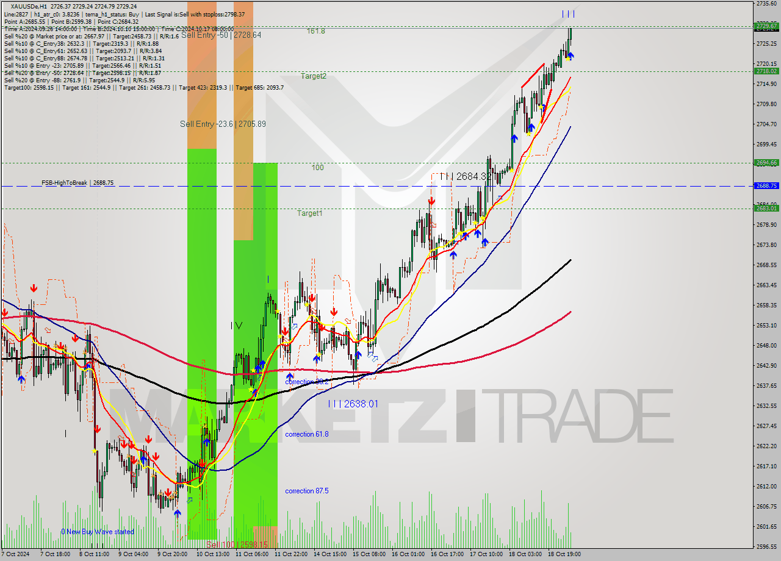Screen dimensions: 781x561
Task: Click the 'Sell Entry -23.6 | 2705.89' label
Action: pyautogui.click(x=223, y=124)
